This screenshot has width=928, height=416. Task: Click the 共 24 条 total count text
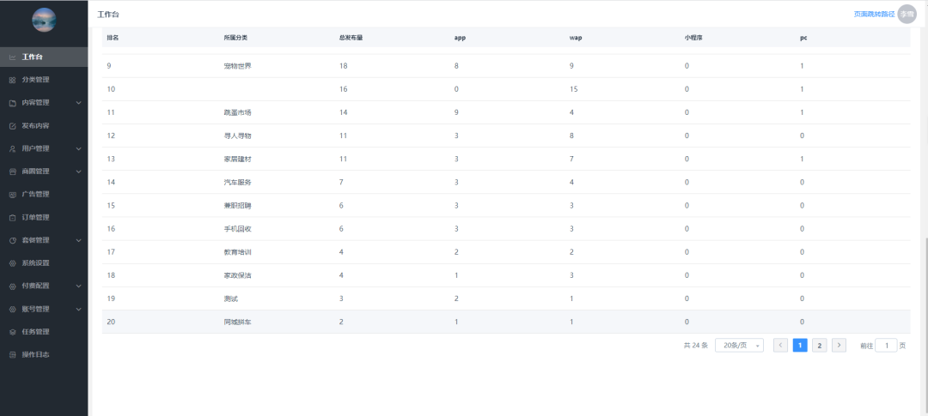pos(695,346)
